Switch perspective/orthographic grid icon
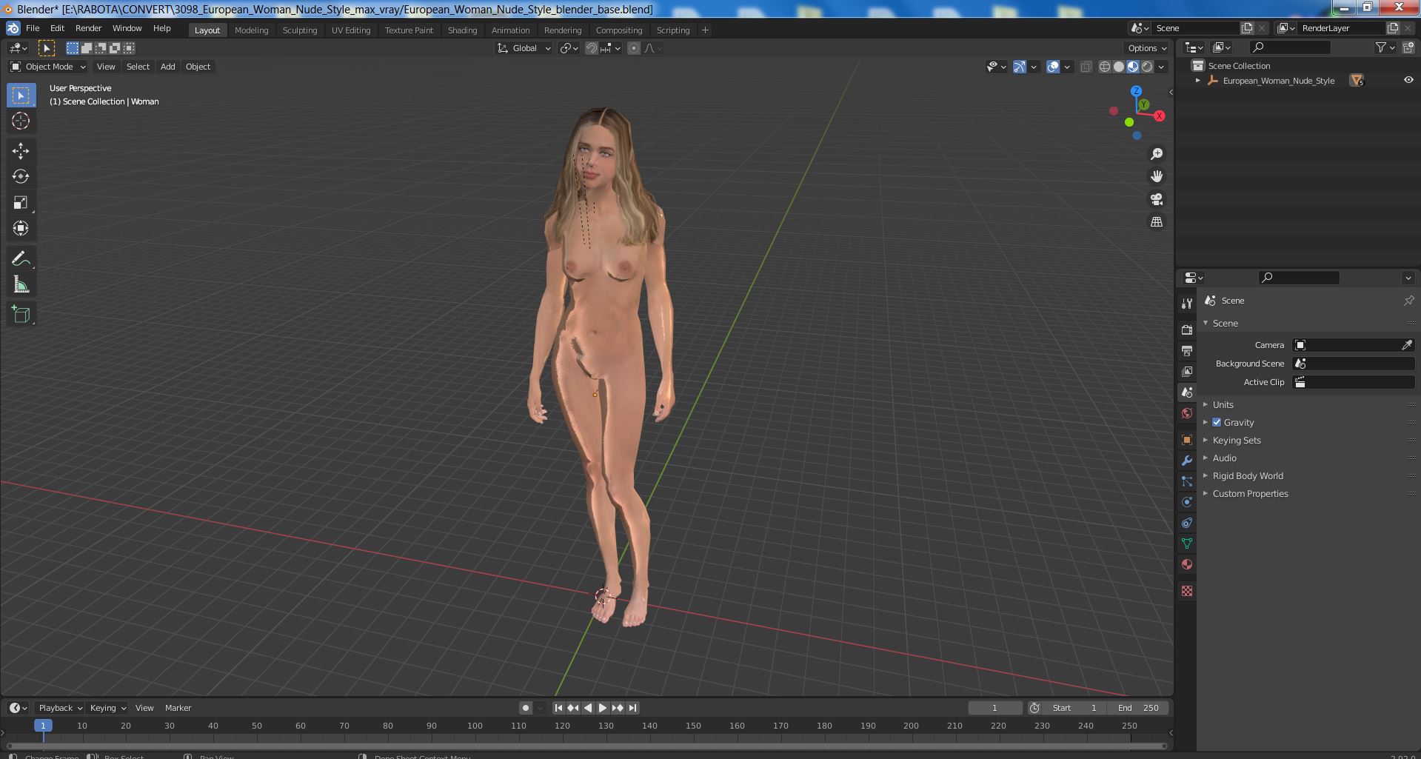Image resolution: width=1421 pixels, height=759 pixels. coord(1156,221)
